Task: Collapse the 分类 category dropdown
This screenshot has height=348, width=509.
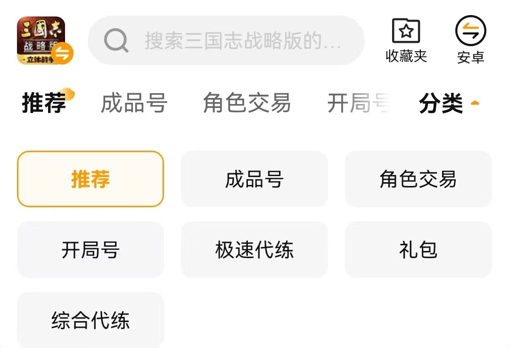Action: 441,104
